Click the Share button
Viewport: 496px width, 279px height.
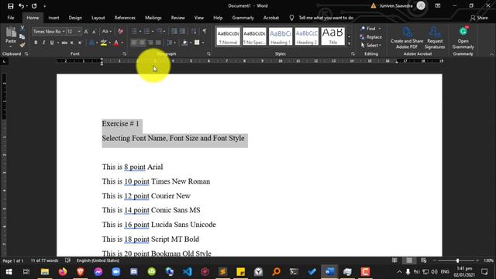479,18
